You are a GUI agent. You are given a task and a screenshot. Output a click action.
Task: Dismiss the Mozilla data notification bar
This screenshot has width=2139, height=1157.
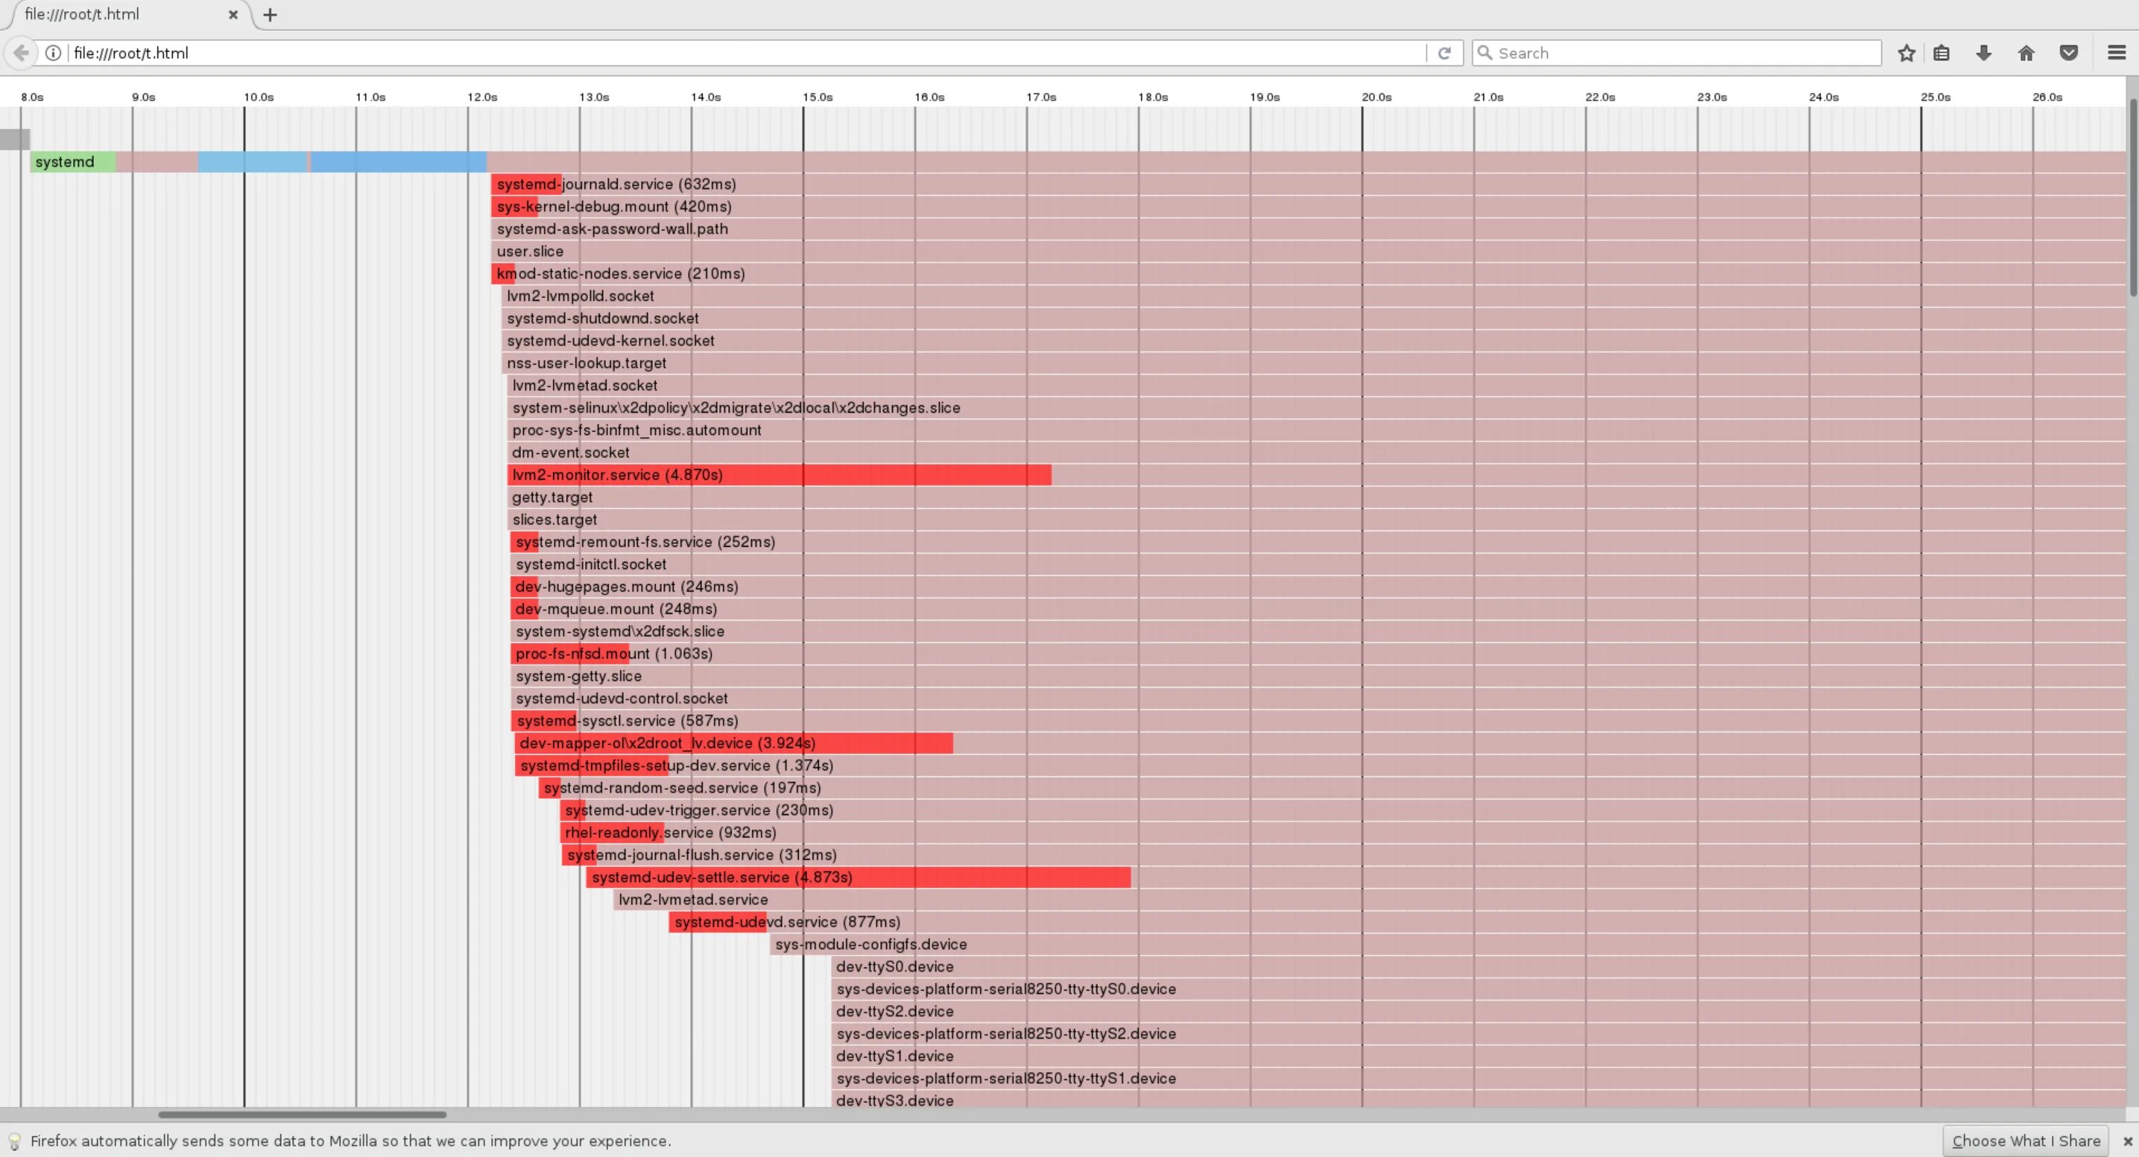pyautogui.click(x=2127, y=1141)
